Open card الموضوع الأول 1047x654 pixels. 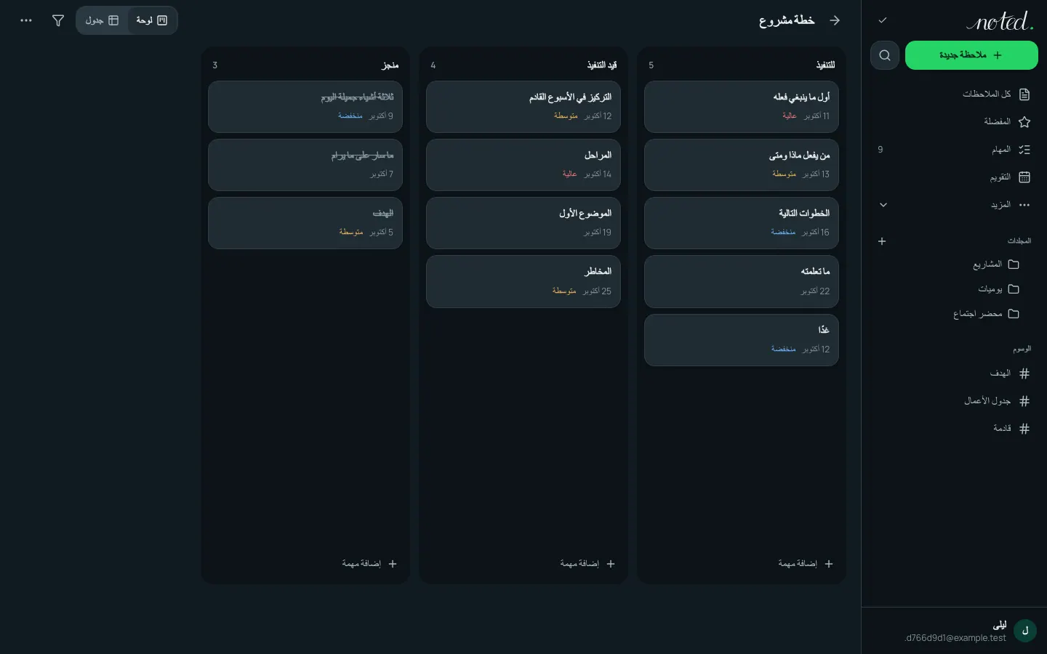(x=523, y=223)
